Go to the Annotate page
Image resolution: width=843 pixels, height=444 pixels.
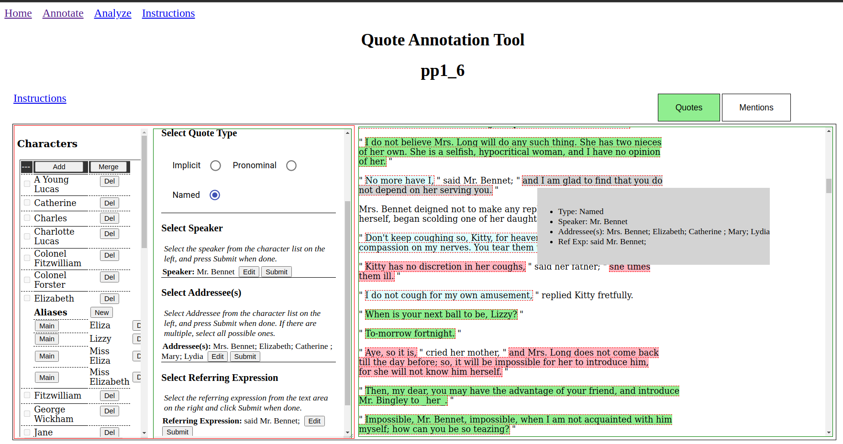tap(63, 13)
